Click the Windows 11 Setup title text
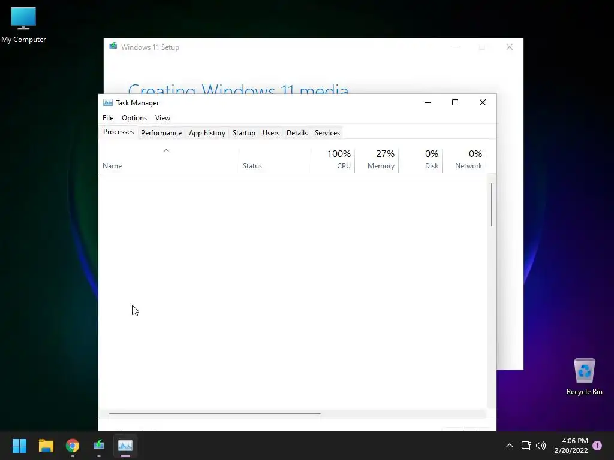 150,47
